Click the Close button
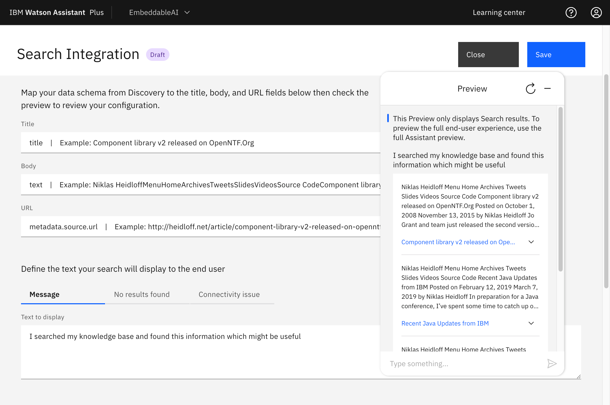The height and width of the screenshot is (405, 610). [x=488, y=55]
